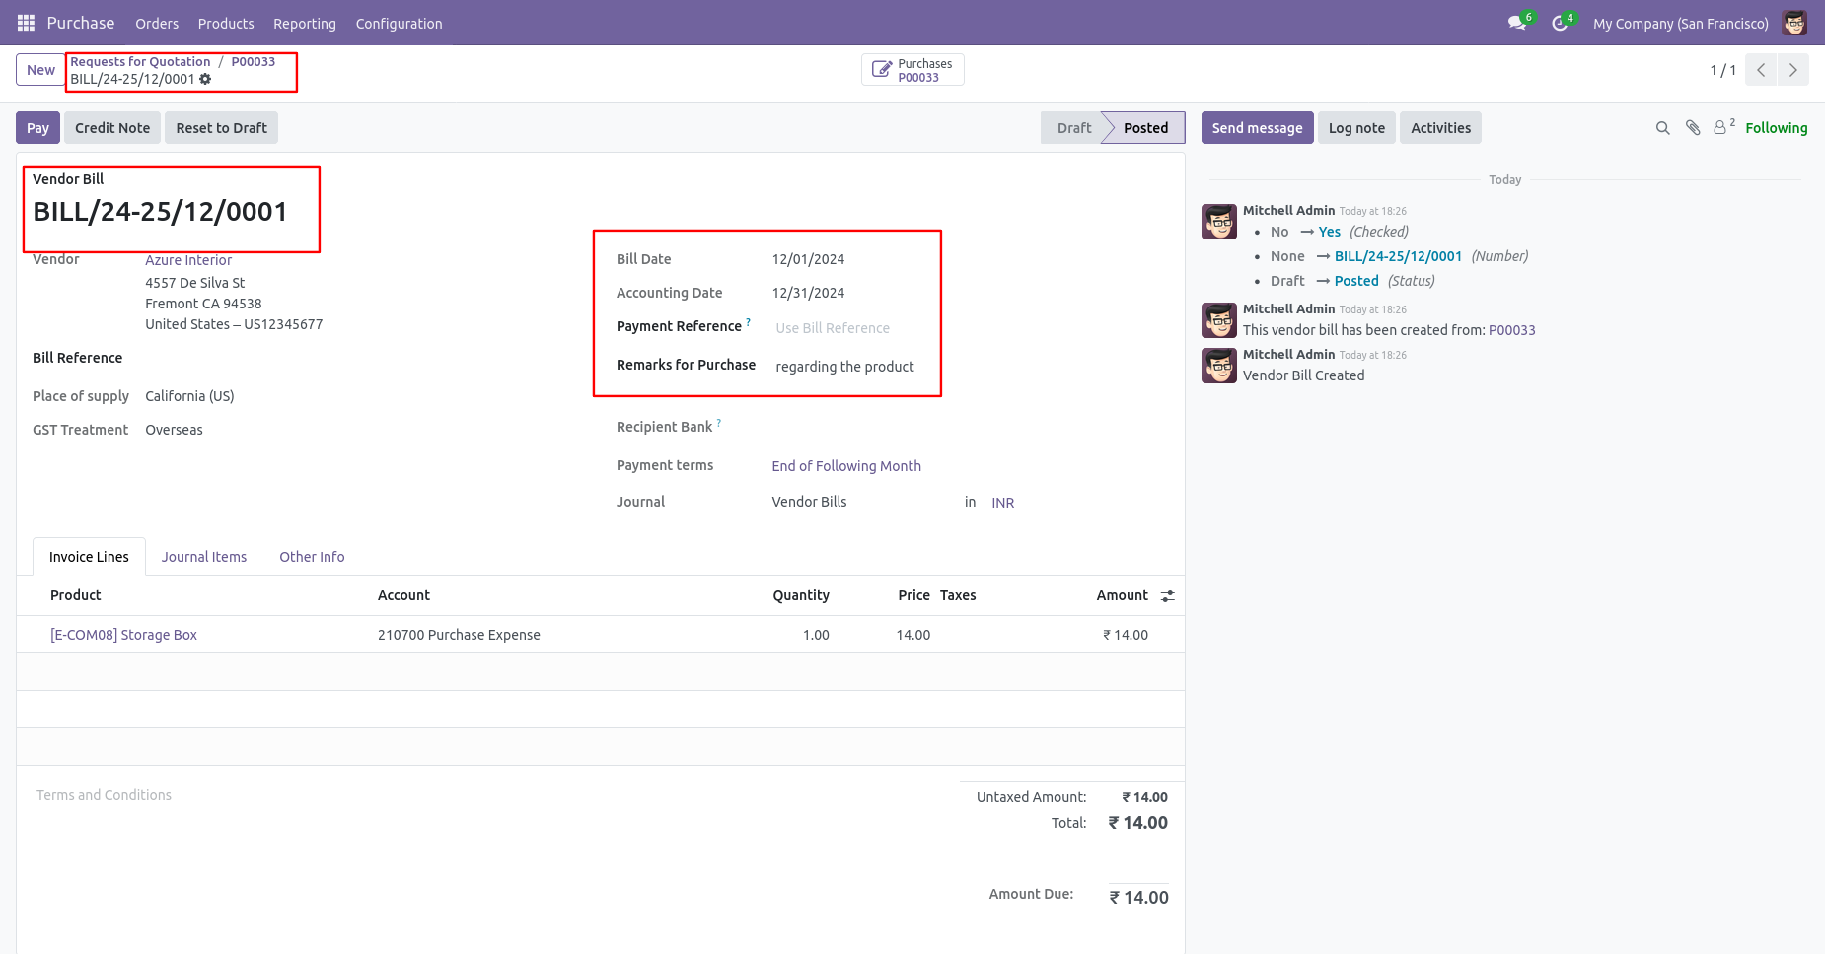Open the [E-COM08] Storage Box product link
The image size is (1825, 954).
[x=123, y=635]
